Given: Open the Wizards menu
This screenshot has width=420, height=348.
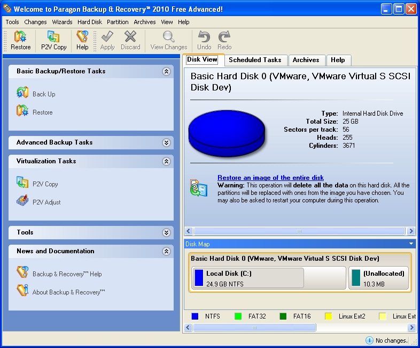Looking at the screenshot, I should [x=62, y=22].
